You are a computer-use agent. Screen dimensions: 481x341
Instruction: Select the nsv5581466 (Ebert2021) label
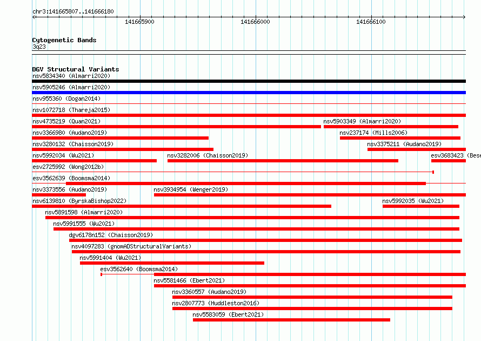click(x=190, y=280)
